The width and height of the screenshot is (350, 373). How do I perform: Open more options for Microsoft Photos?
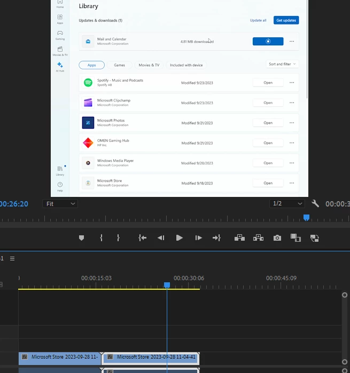click(x=292, y=123)
